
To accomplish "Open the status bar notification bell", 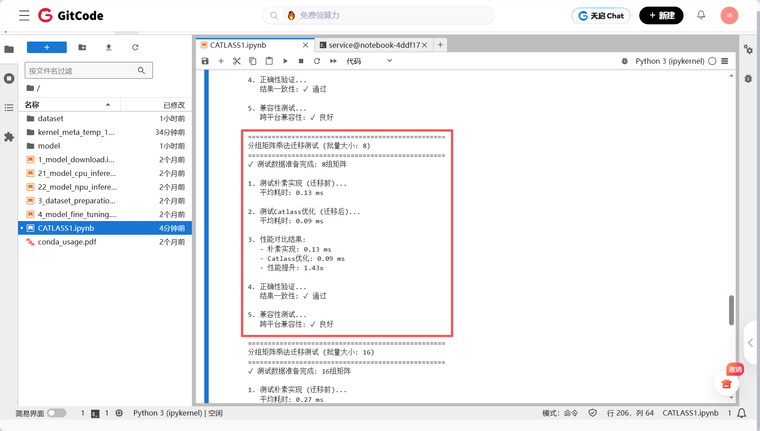I will (x=742, y=413).
